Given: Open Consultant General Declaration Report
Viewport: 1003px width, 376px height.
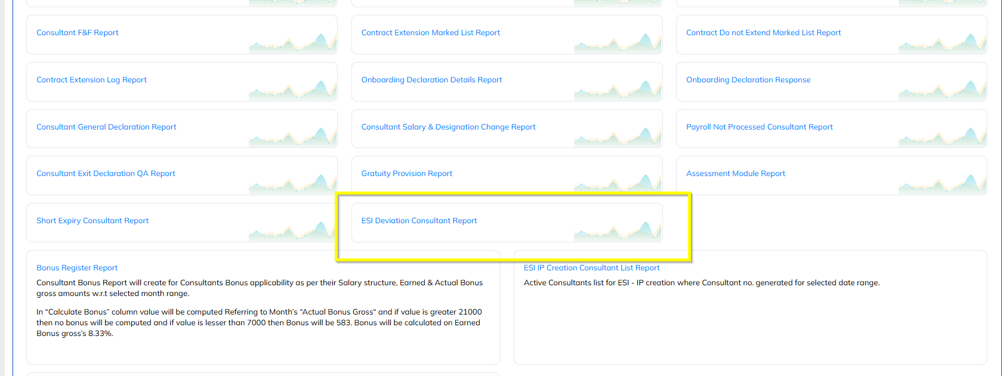Looking at the screenshot, I should [106, 127].
